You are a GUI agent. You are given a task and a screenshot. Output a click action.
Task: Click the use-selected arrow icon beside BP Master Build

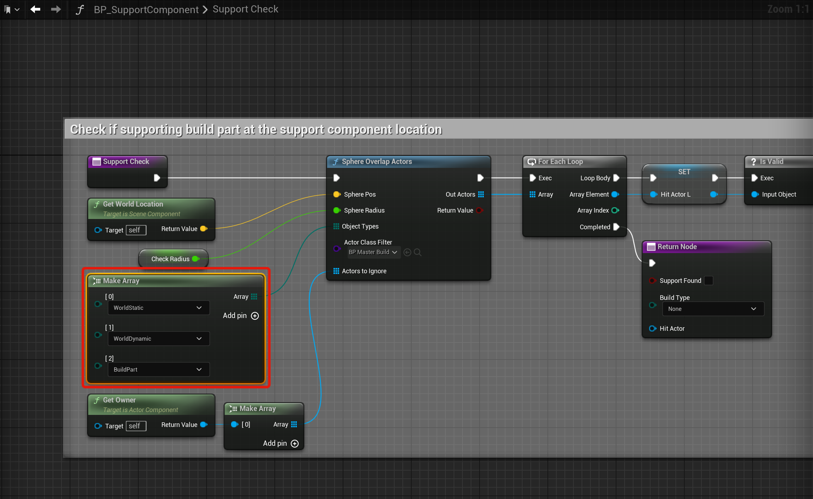tap(407, 252)
